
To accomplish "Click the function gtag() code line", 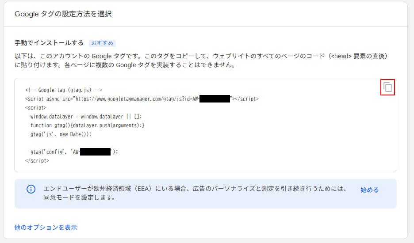I will pyautogui.click(x=88, y=125).
